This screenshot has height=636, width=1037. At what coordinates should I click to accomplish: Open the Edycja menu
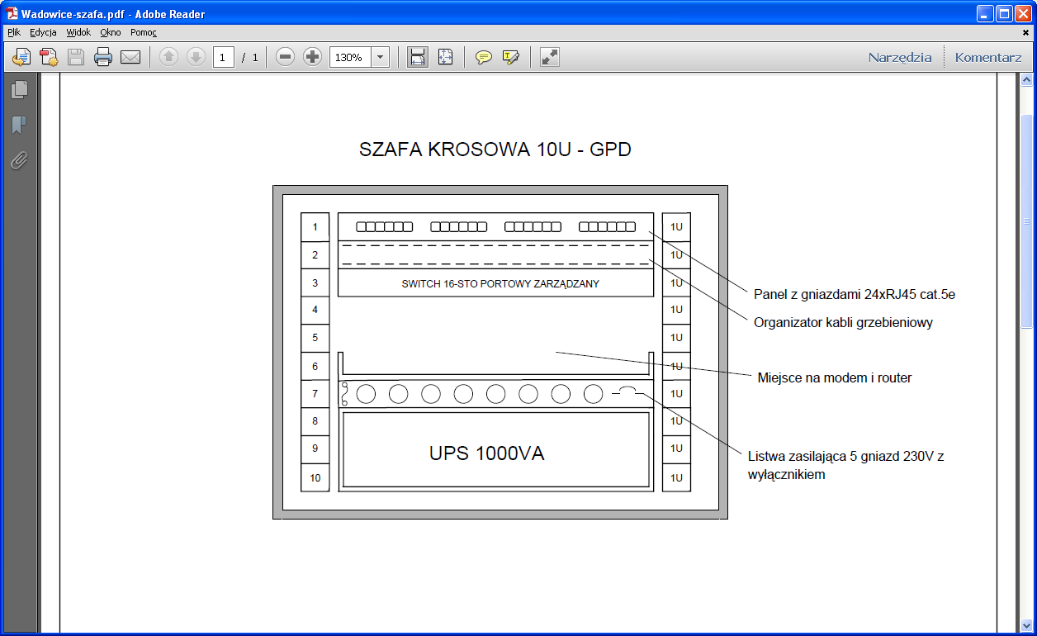[x=43, y=32]
